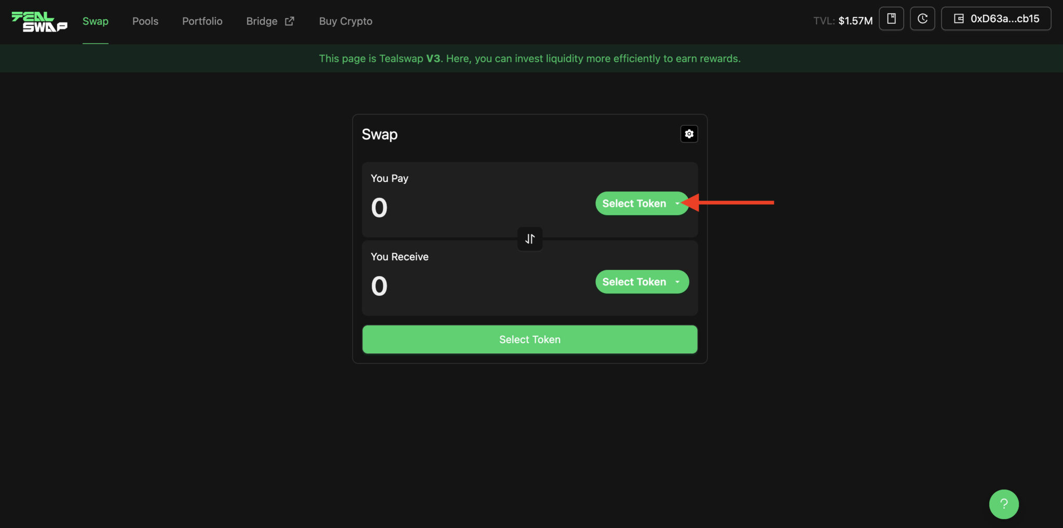The height and width of the screenshot is (528, 1063).
Task: Open the Portfolio page
Action: click(x=202, y=21)
